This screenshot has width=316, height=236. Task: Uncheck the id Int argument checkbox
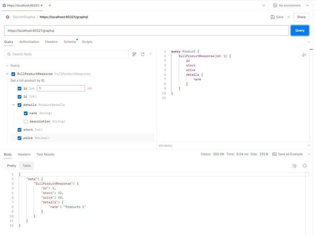coord(19,89)
